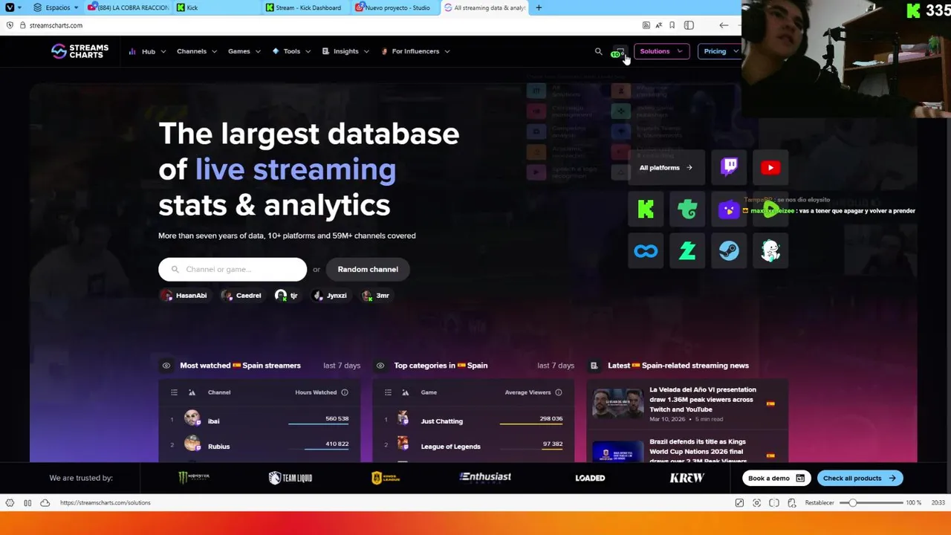Open Rubius channel row

coord(259,446)
